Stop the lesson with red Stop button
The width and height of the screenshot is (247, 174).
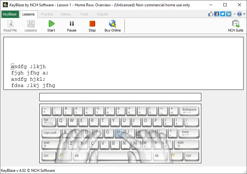[x=92, y=26]
